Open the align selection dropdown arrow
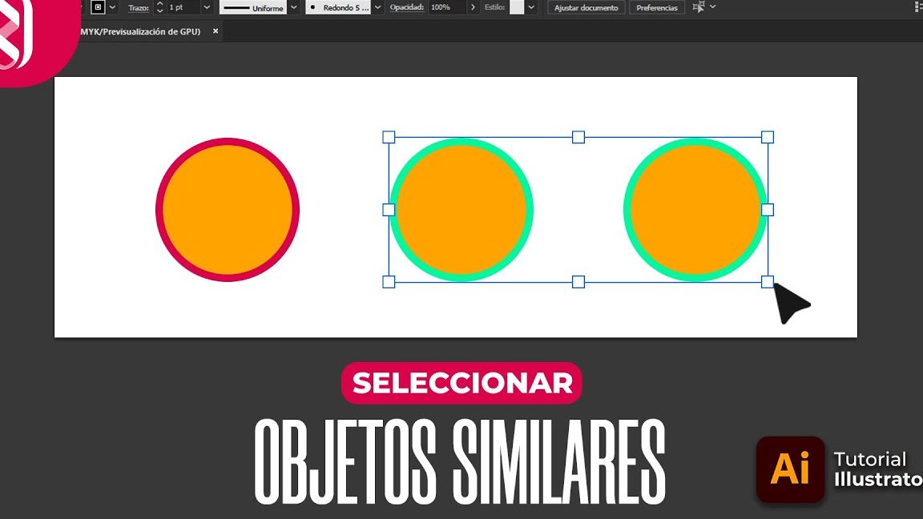Viewport: 923px width, 519px height. click(x=713, y=6)
